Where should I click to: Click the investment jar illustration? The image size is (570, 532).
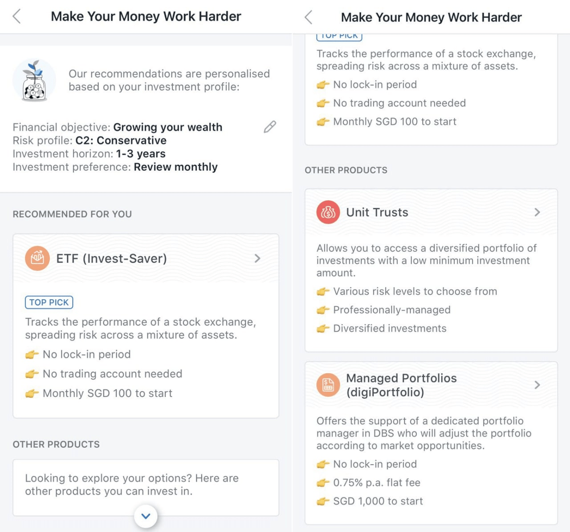click(x=34, y=81)
